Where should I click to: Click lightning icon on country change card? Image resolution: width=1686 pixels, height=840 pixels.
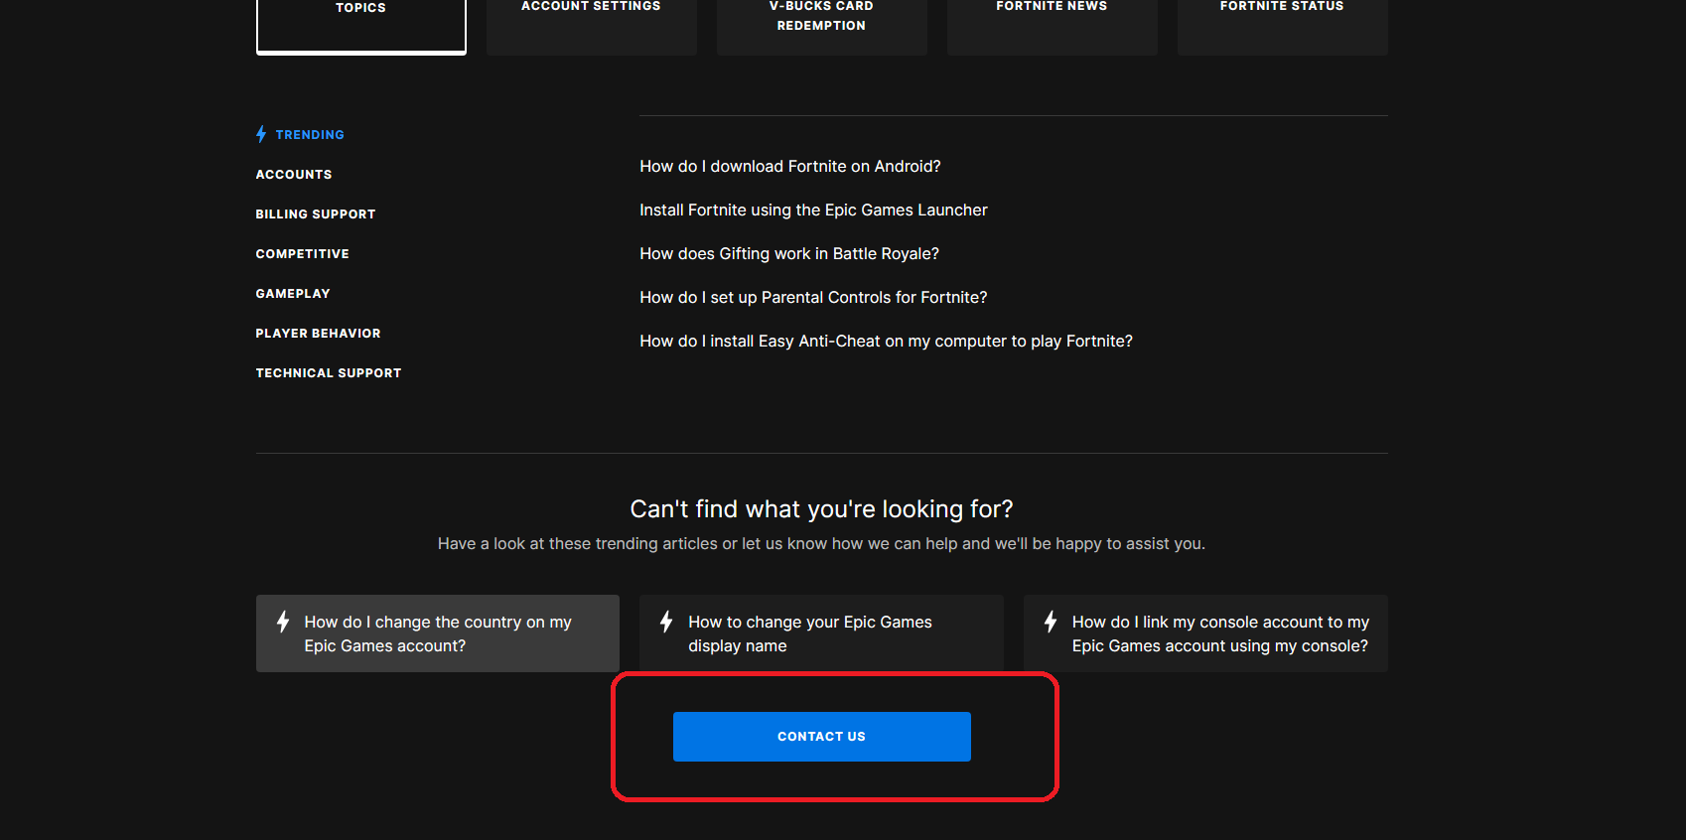[283, 622]
